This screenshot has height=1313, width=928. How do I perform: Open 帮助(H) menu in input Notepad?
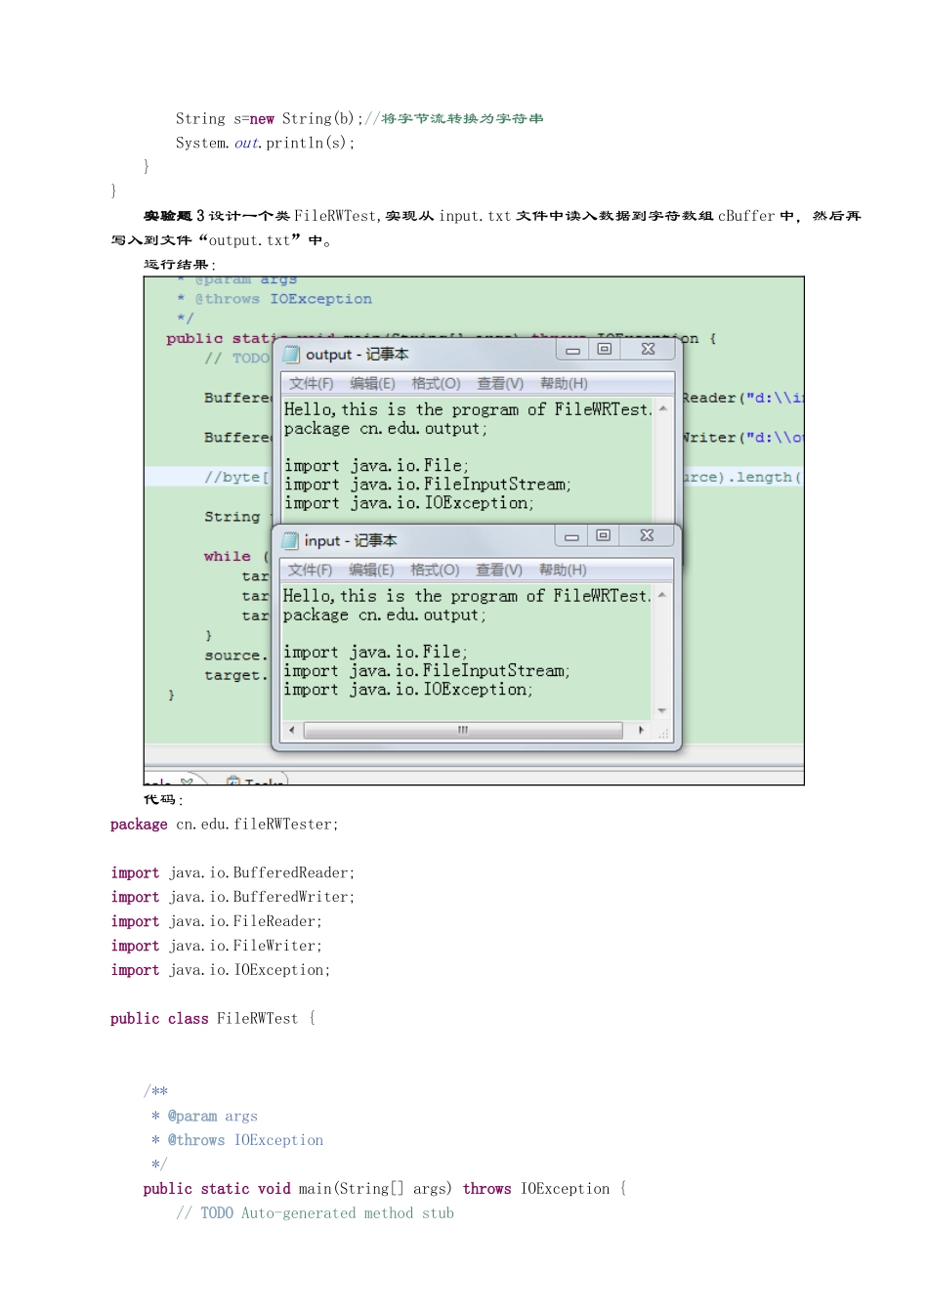(563, 570)
